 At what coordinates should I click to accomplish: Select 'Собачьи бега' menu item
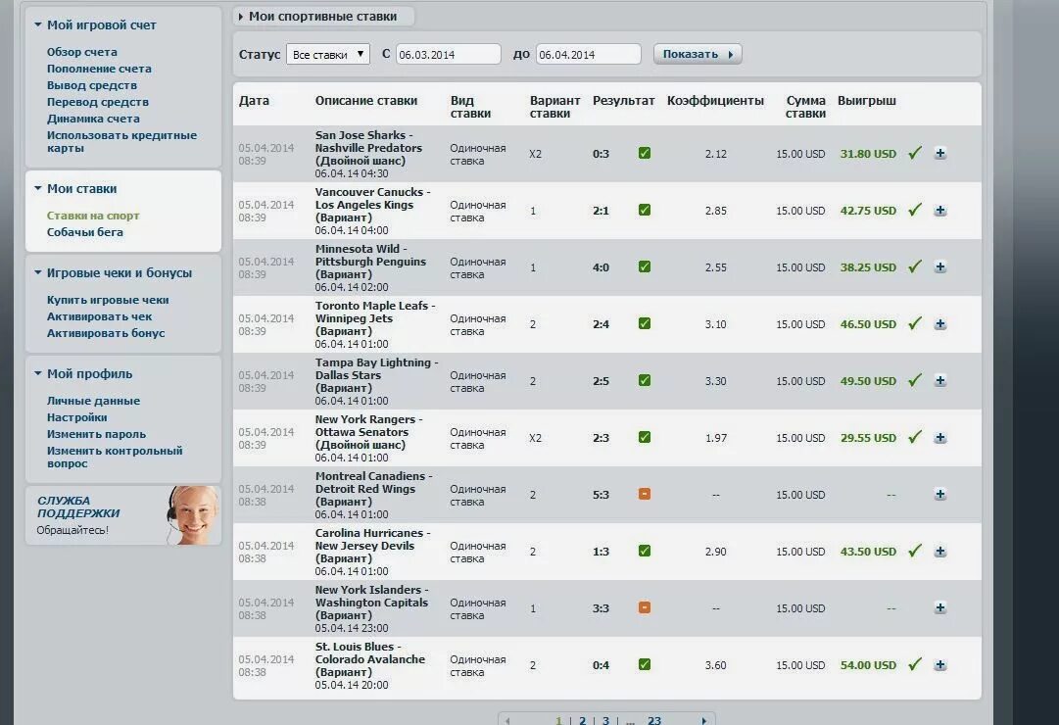click(85, 232)
